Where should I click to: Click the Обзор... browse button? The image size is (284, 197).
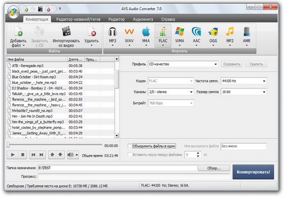pyautogui.click(x=214, y=168)
